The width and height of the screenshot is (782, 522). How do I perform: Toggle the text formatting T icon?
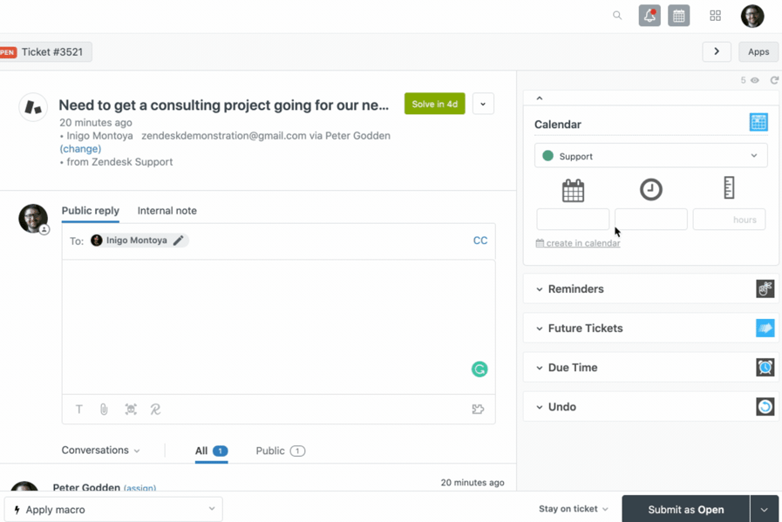point(78,409)
